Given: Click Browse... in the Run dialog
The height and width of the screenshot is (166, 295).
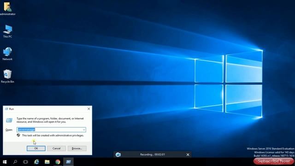Looking at the screenshot, I should (77, 148).
